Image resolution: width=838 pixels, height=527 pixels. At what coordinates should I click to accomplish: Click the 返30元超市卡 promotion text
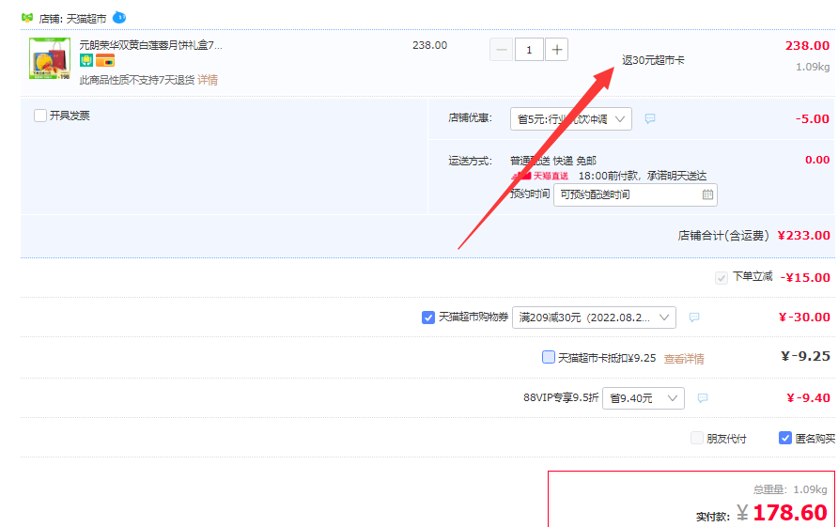coord(653,60)
